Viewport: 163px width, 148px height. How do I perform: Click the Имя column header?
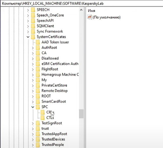point(92,10)
